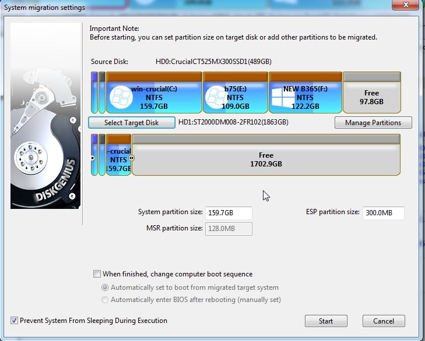
Task: Click the 97.8GB Free block on source disk
Action: [371, 93]
